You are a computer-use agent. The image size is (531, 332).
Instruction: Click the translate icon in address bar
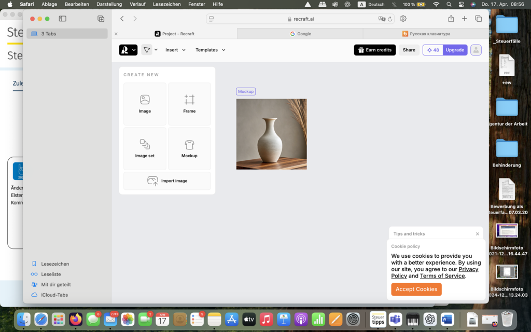point(382,19)
